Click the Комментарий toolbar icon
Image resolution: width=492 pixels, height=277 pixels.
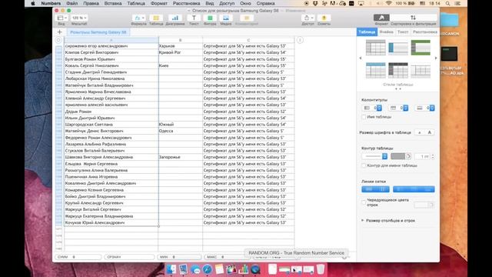click(x=247, y=18)
